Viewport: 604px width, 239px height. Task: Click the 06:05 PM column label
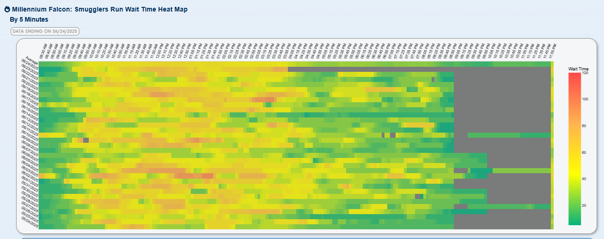[359, 51]
